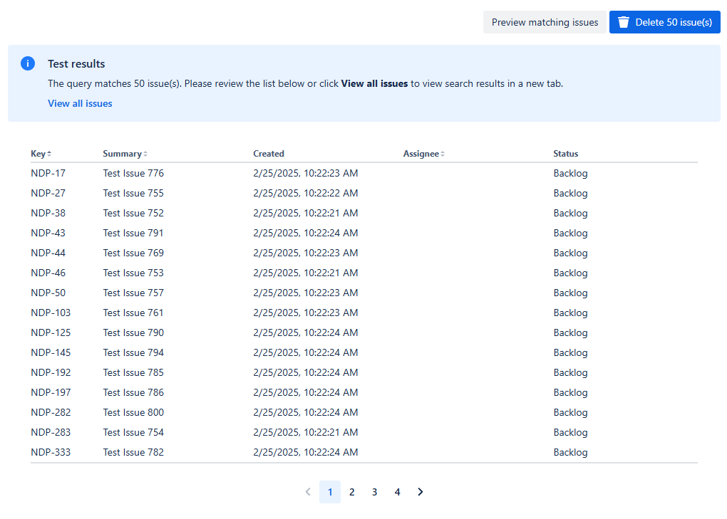The width and height of the screenshot is (727, 519).
Task: Click the Status column header
Action: tap(566, 154)
